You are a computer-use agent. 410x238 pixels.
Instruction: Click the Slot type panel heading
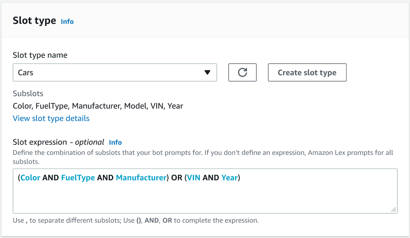click(34, 21)
